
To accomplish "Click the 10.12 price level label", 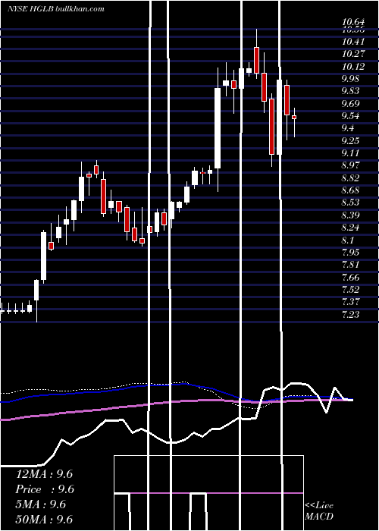I will [354, 67].
